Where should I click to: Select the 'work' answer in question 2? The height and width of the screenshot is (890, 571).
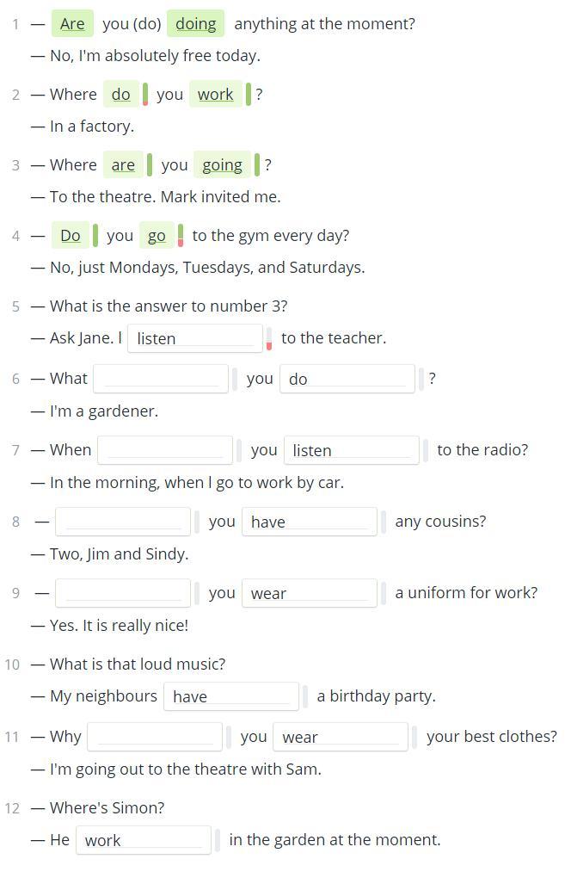pyautogui.click(x=216, y=94)
